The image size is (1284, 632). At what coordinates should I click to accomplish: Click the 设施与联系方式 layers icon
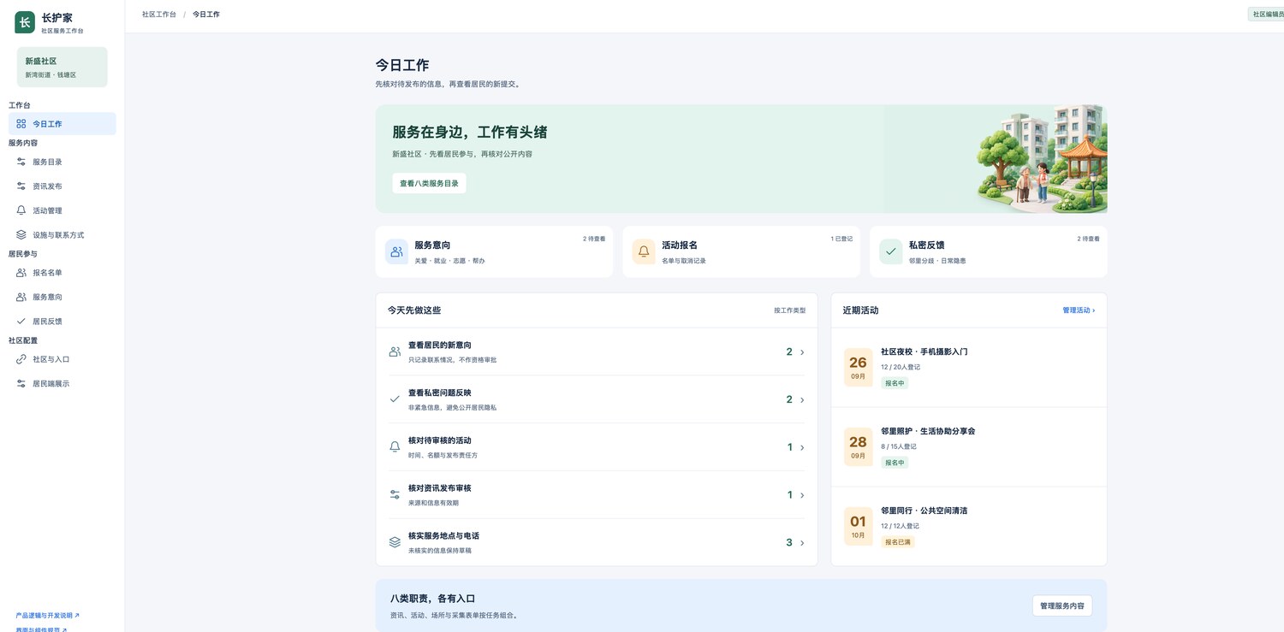click(21, 235)
